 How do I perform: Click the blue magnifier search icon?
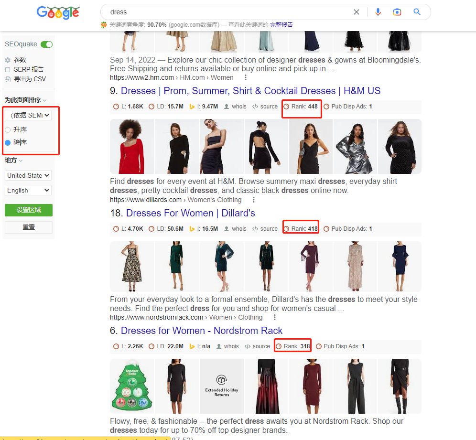point(417,12)
